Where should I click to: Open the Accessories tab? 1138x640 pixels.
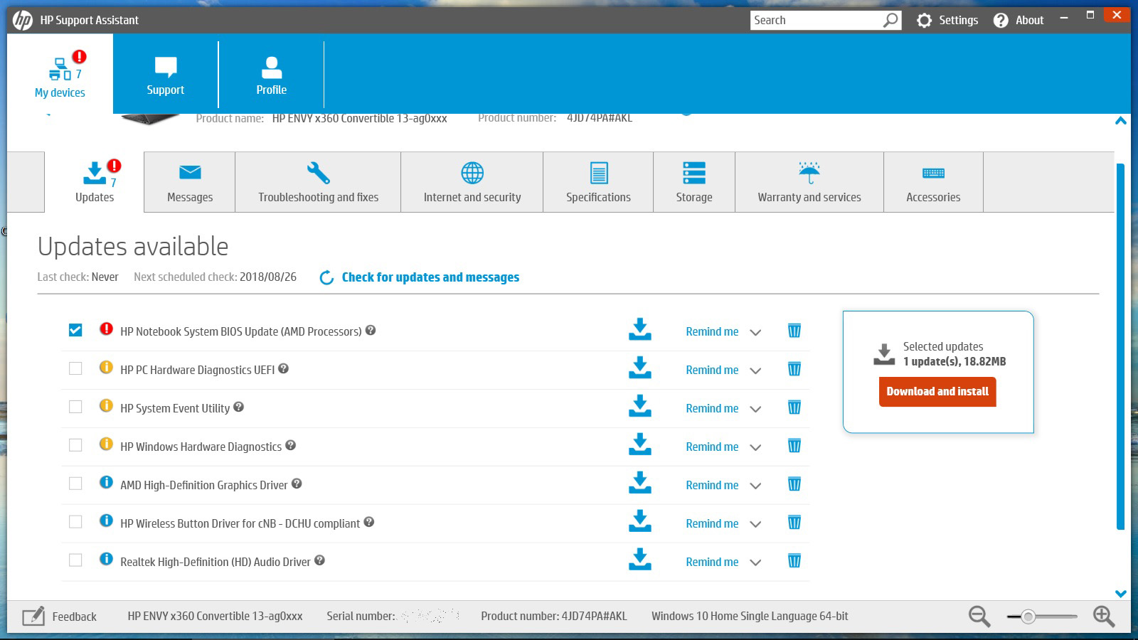click(933, 182)
